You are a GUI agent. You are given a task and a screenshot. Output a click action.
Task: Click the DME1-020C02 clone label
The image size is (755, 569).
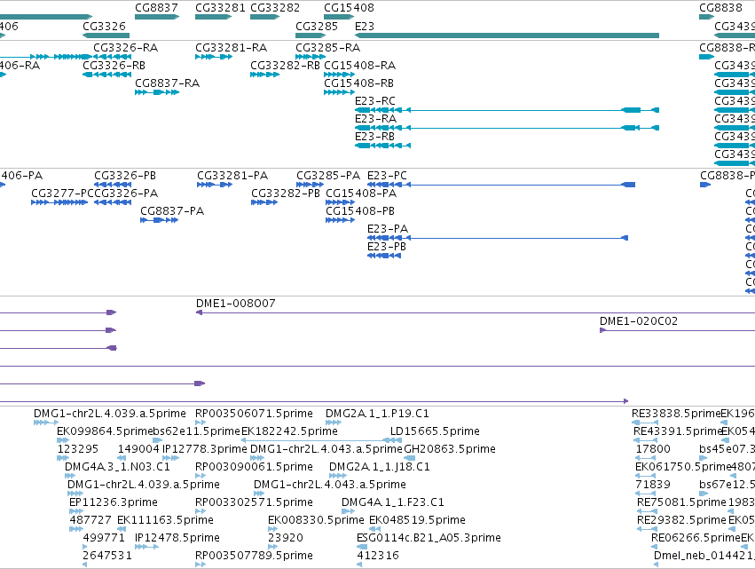click(639, 322)
